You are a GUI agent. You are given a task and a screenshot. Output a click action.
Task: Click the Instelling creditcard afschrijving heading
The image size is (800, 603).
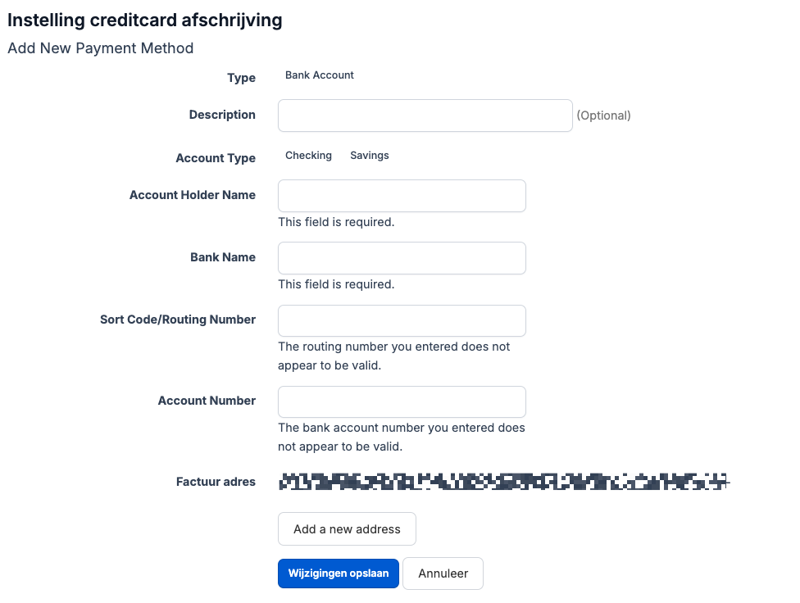point(145,20)
